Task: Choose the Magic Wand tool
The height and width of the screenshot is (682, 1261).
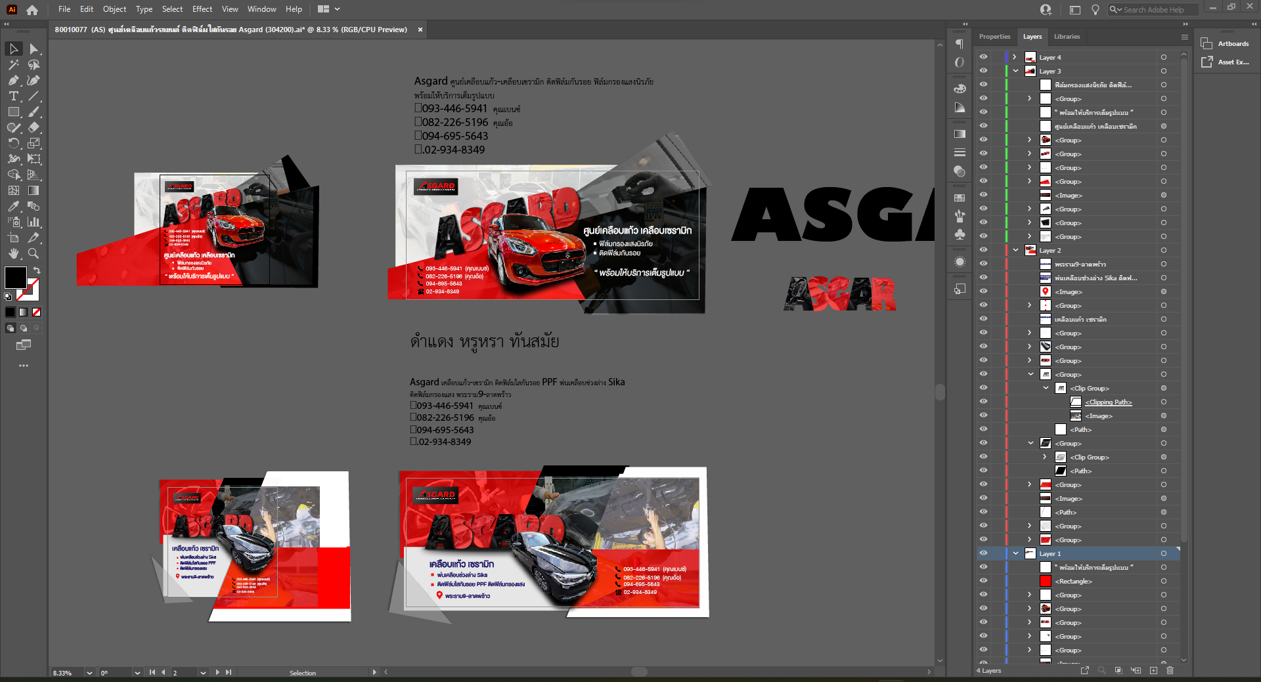Action: click(x=13, y=64)
